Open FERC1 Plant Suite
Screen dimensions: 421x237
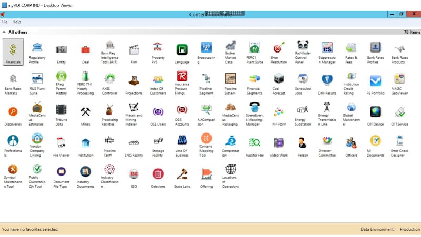(x=255, y=53)
